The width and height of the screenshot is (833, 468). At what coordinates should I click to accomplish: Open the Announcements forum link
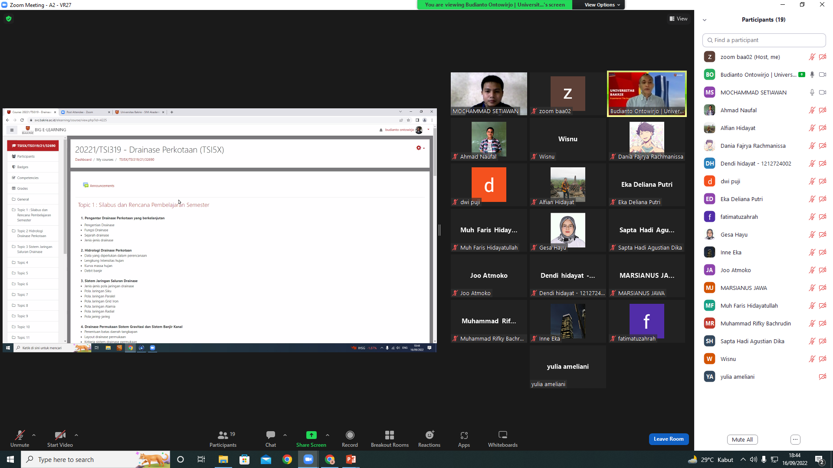tap(102, 185)
